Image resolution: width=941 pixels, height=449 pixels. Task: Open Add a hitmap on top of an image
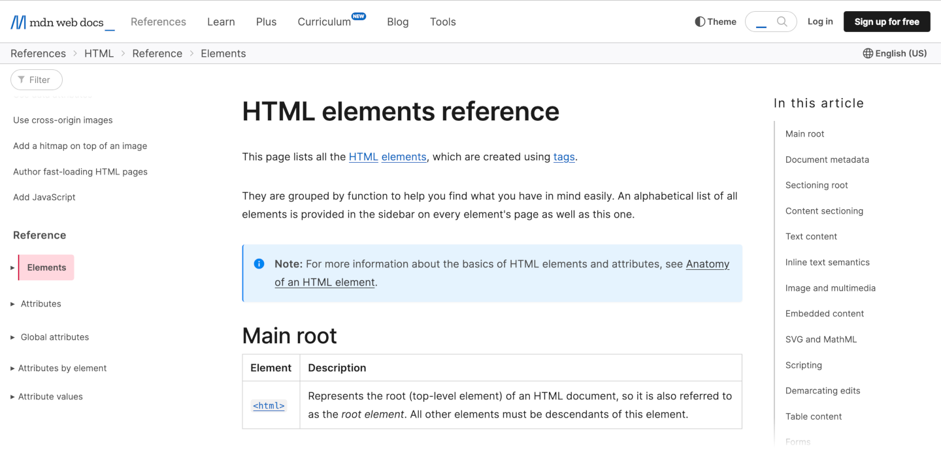point(80,146)
